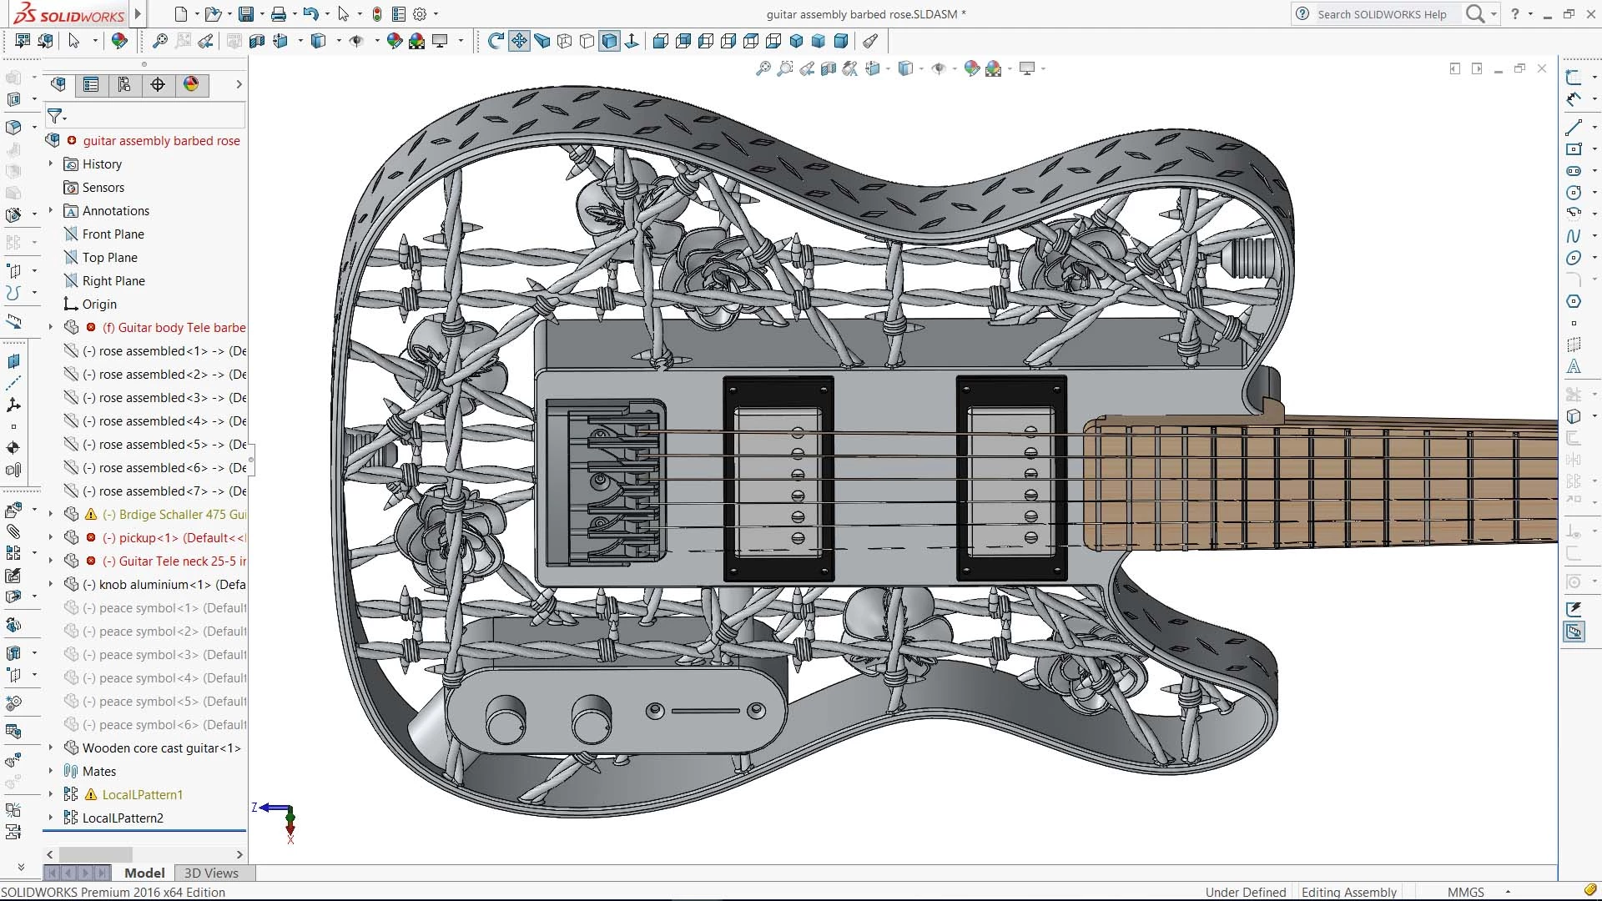Viewport: 1602px width, 901px height.
Task: Click Zoom to Fit magnifier in left toolbar
Action: coord(159,41)
